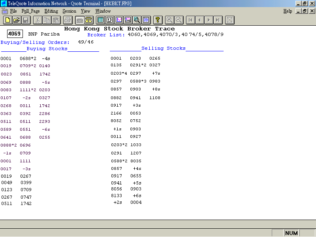Click the Buying Stocks column header
The width and height of the screenshot is (316, 237).
coord(47,49)
